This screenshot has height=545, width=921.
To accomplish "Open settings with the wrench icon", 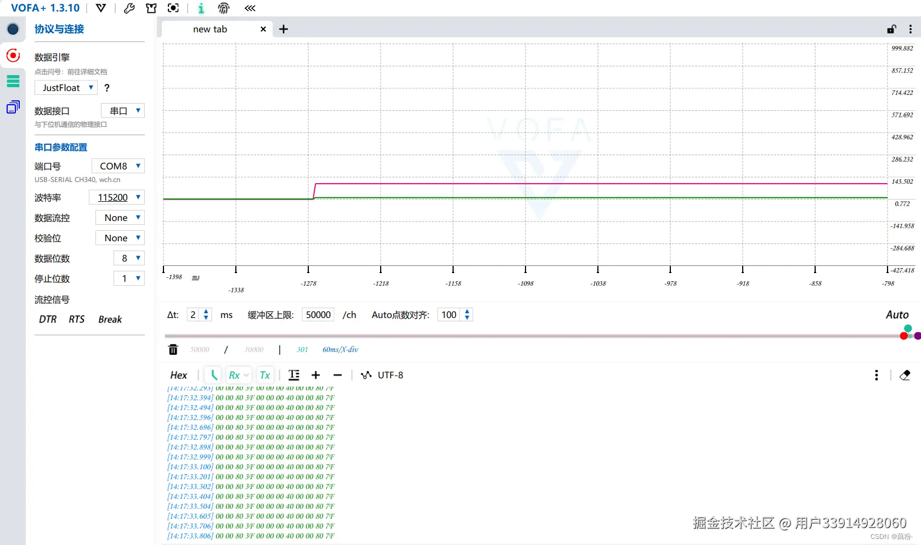I will click(129, 8).
